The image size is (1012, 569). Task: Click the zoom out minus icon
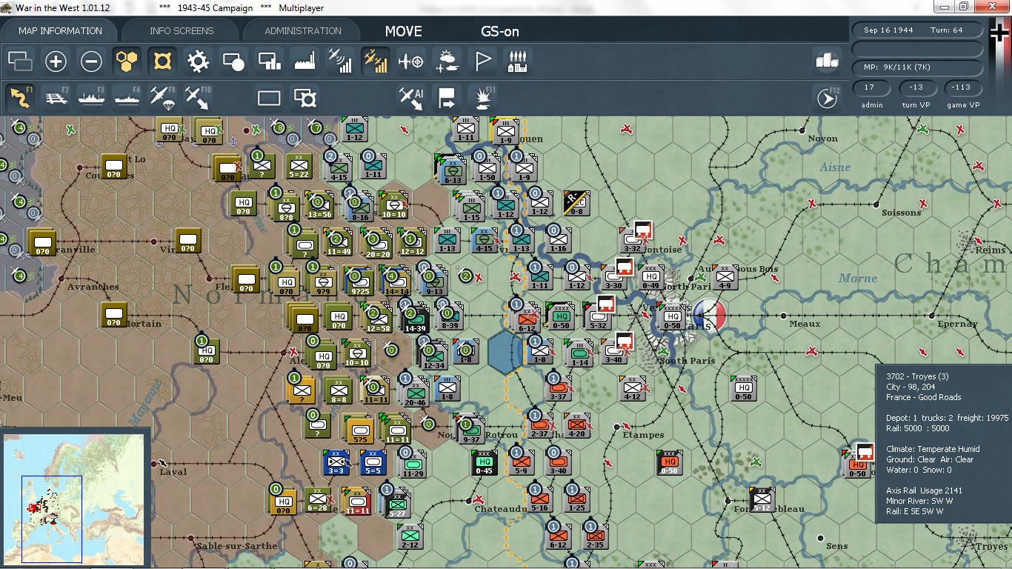[x=91, y=61]
